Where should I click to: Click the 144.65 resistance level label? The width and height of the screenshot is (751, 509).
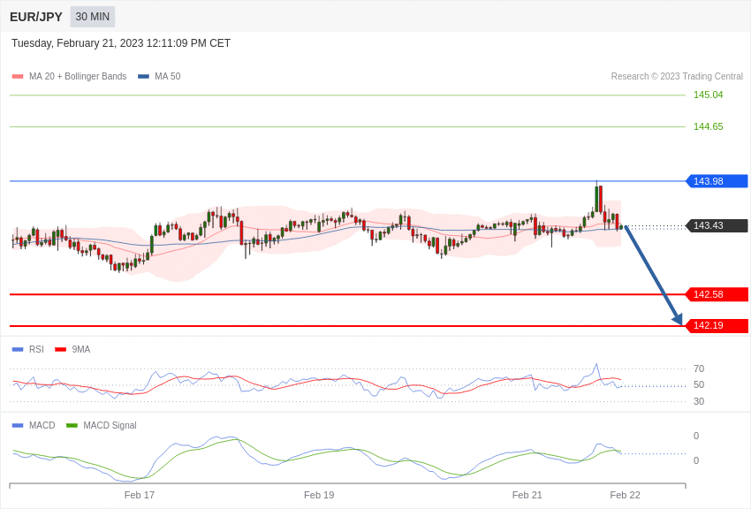pos(708,127)
